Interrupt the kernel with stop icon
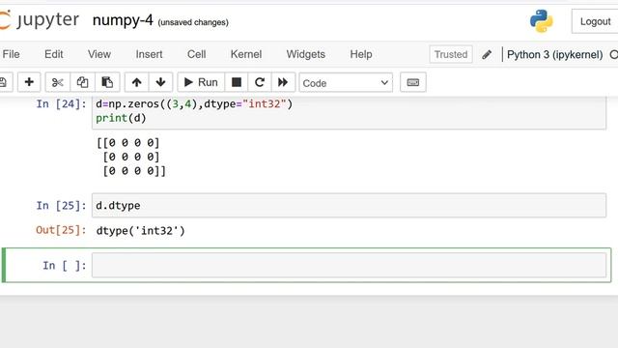618x348 pixels. click(236, 82)
